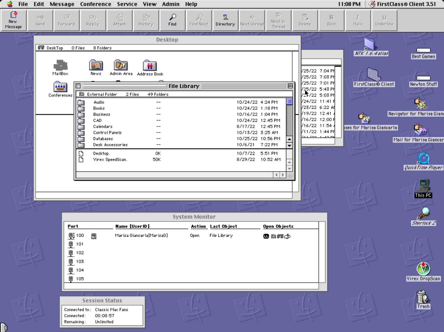The image size is (444, 332).
Task: Open the Directory from the toolbar
Action: [x=225, y=20]
